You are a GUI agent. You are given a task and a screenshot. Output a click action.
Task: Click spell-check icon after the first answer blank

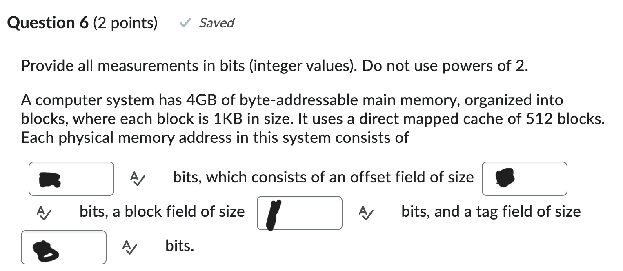136,179
